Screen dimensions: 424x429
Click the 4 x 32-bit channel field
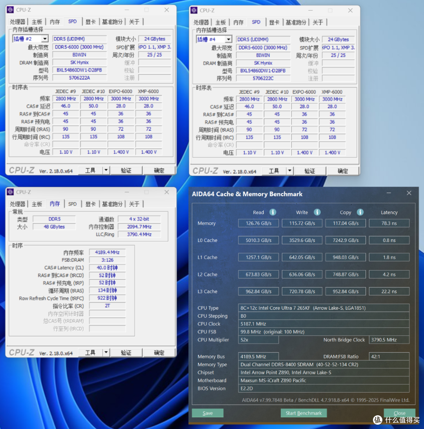[139, 219]
